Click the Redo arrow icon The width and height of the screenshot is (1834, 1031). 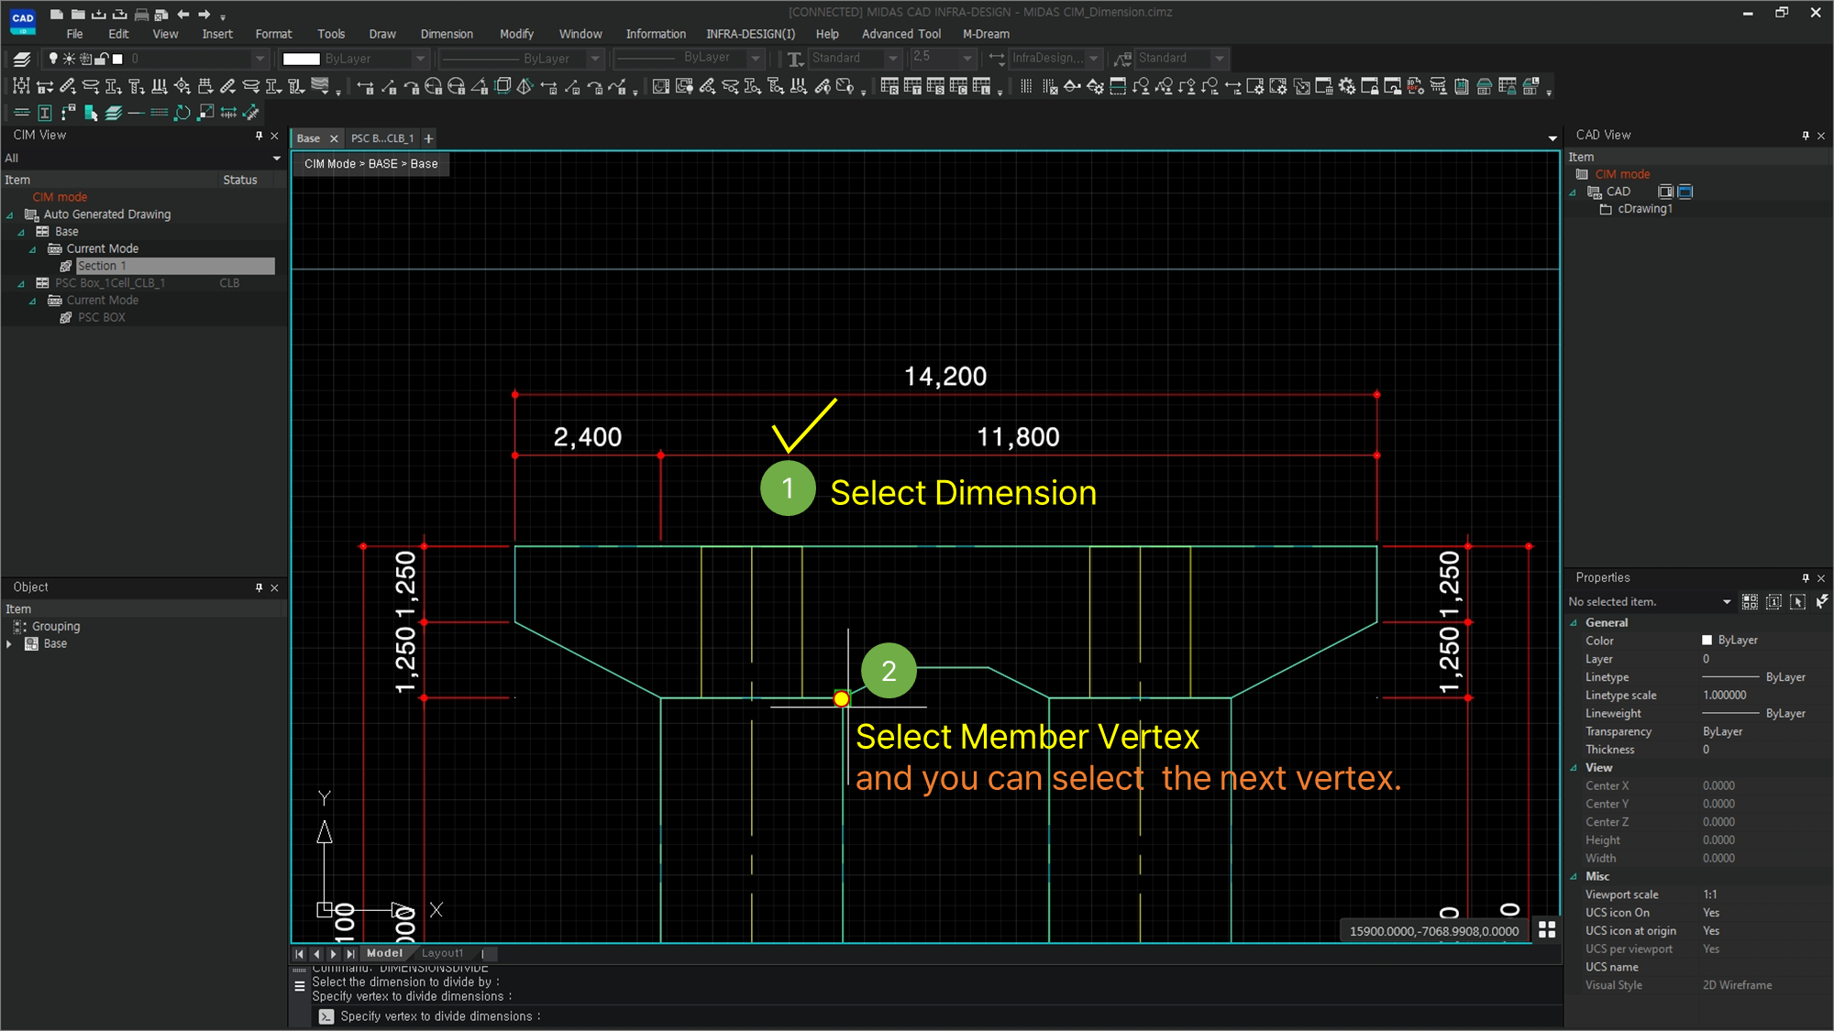204,14
